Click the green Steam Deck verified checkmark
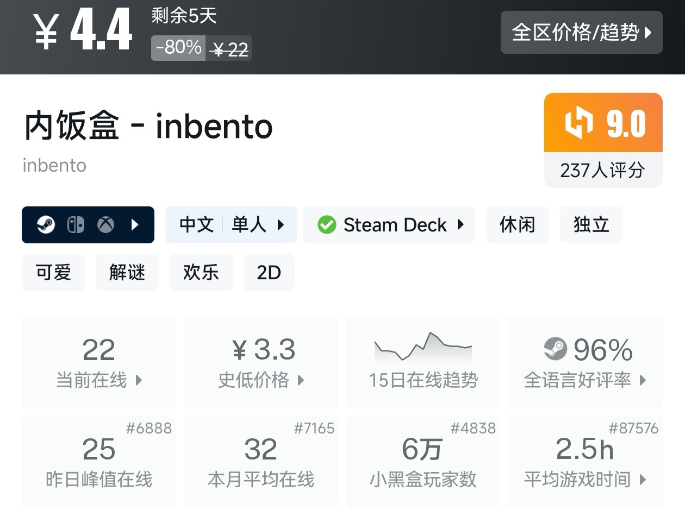This screenshot has height=516, width=685. click(327, 224)
